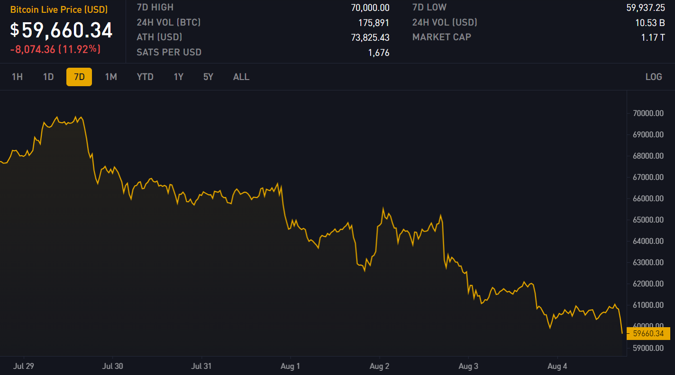Screen dimensions: 675x375
Task: Switch chart to 1H time range
Action: tap(17, 77)
